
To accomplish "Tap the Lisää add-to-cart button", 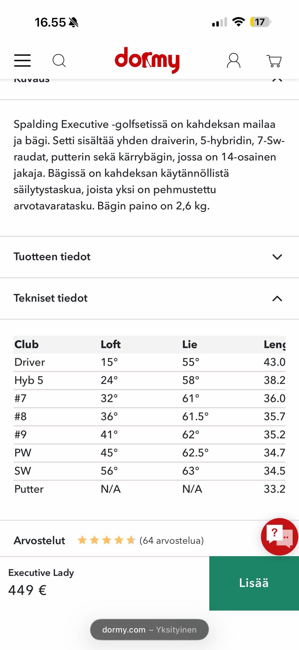I will (254, 583).
